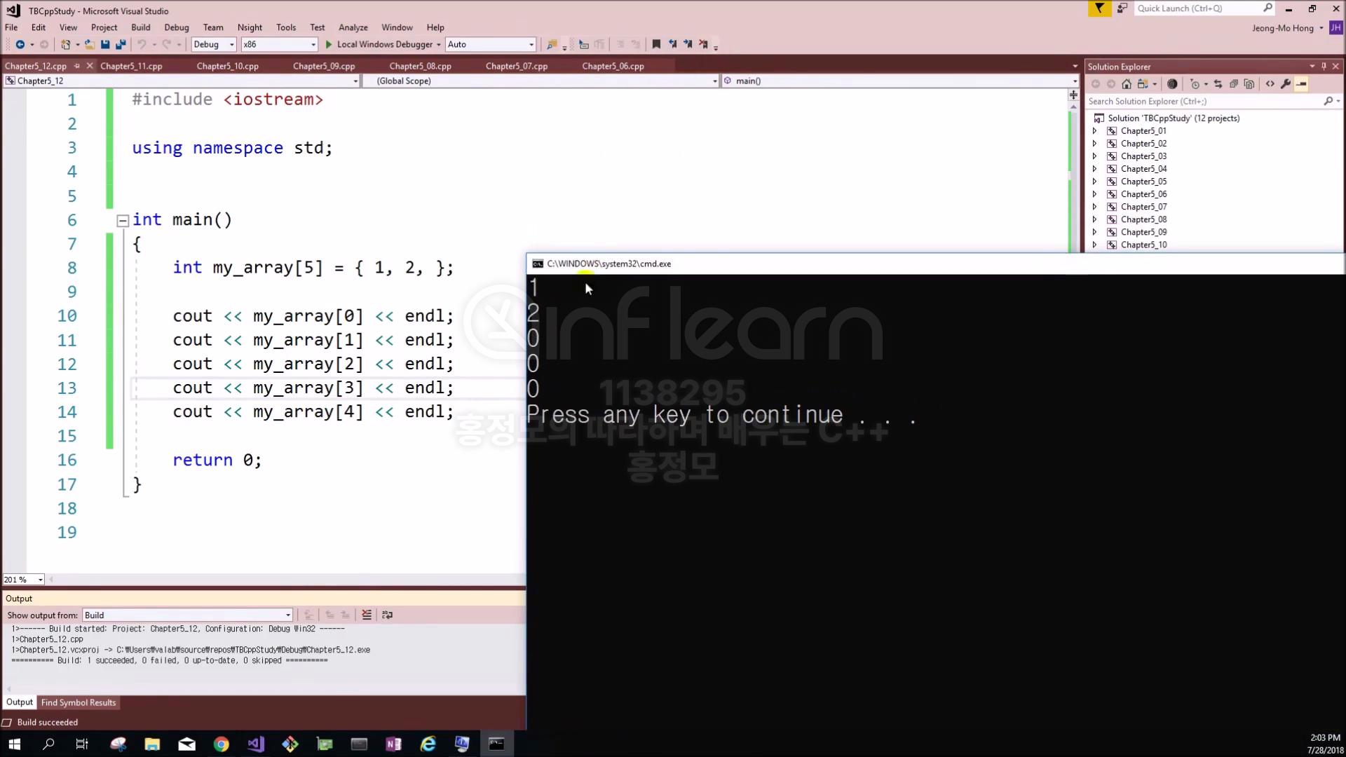Viewport: 1346px width, 757px height.
Task: Toggle word wrap in Output panel
Action: point(387,615)
